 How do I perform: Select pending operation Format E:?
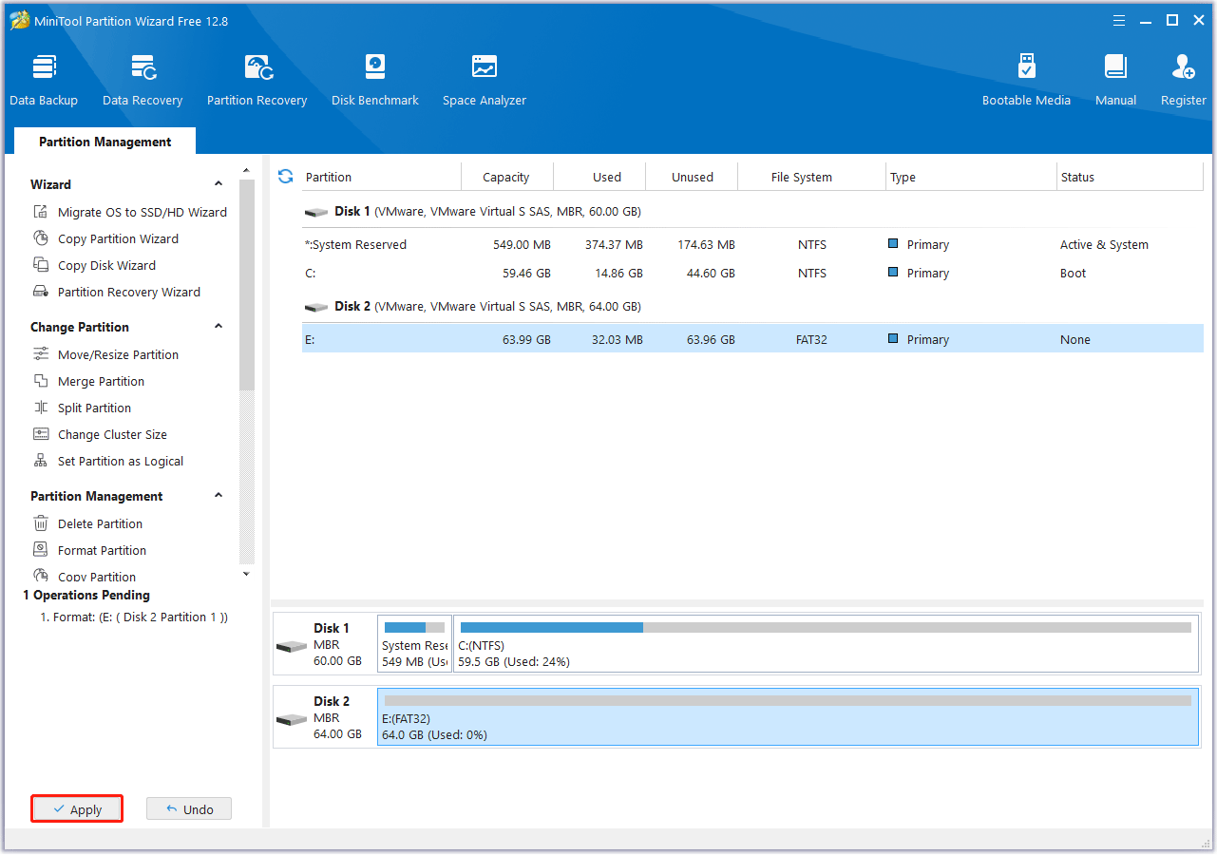pos(134,617)
